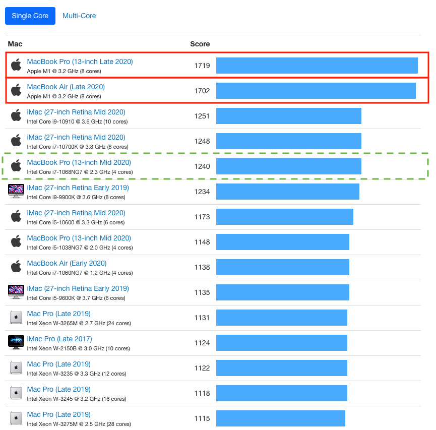Click Mac Pro tower icon on W-3275M row

click(x=16, y=418)
